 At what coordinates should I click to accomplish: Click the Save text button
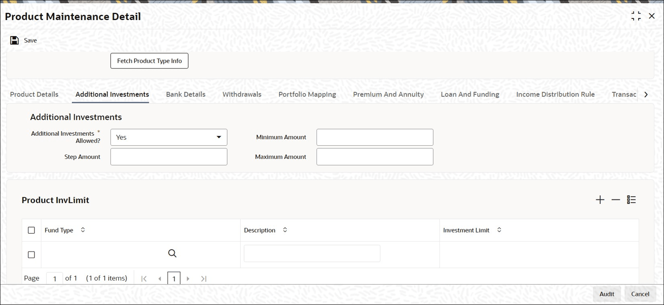(x=30, y=40)
